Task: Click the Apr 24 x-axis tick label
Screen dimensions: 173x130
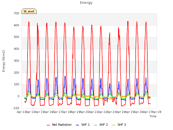Action: (x=121, y=112)
